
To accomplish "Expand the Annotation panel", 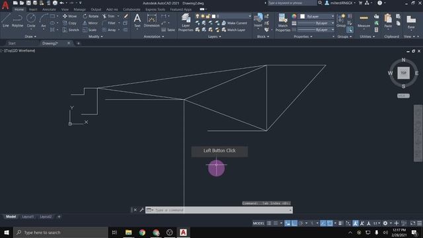I will click(154, 36).
